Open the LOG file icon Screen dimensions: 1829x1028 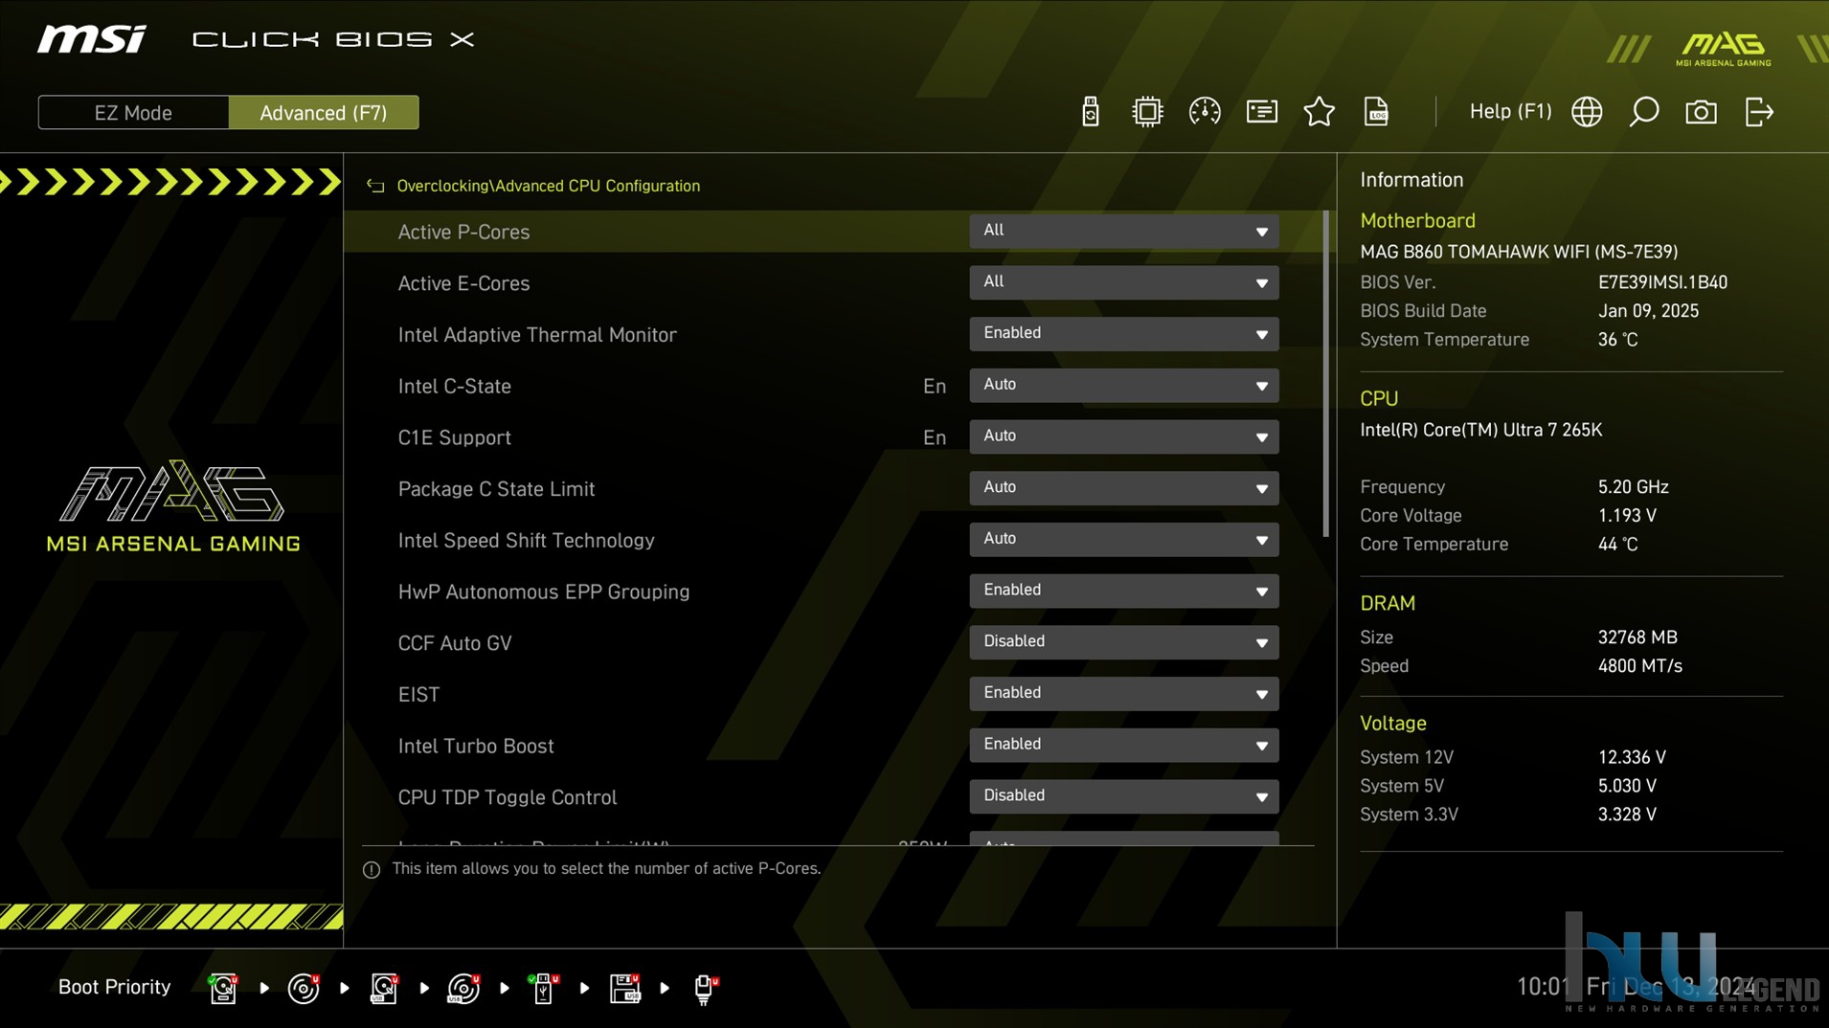(x=1376, y=112)
